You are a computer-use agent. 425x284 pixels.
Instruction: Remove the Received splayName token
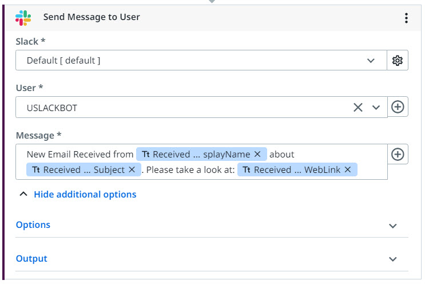257,154
